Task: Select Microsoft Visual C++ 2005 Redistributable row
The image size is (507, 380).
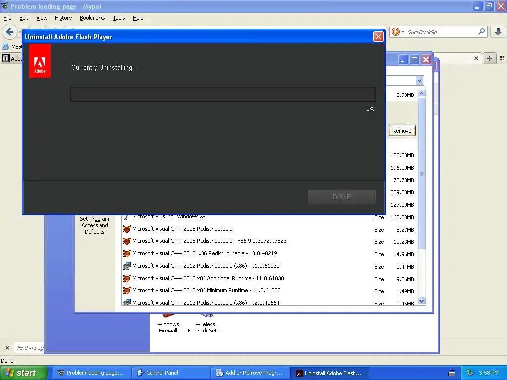Action: tap(269, 229)
